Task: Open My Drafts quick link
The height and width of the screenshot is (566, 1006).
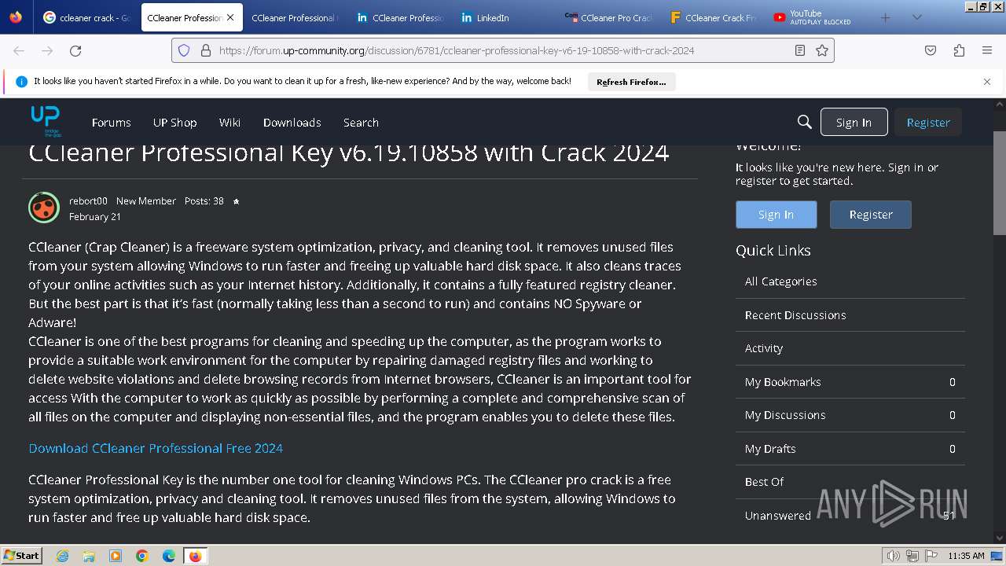Action: click(850, 448)
